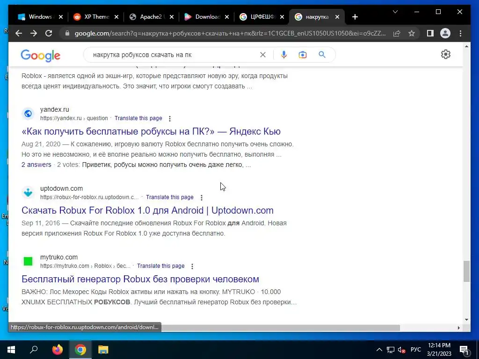The width and height of the screenshot is (479, 359).
Task: Close the Apache2 tab
Action: (172, 17)
